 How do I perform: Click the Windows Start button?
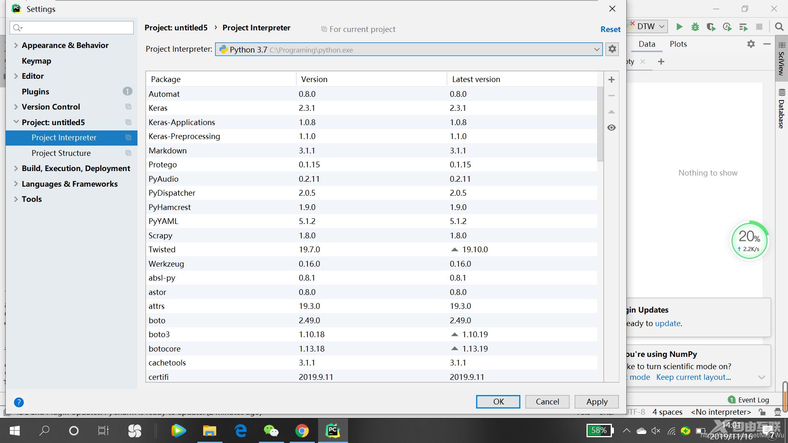click(14, 431)
